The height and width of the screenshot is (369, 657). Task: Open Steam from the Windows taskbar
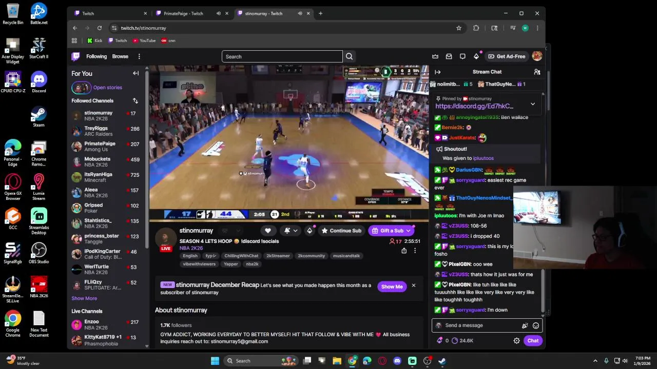(x=442, y=361)
